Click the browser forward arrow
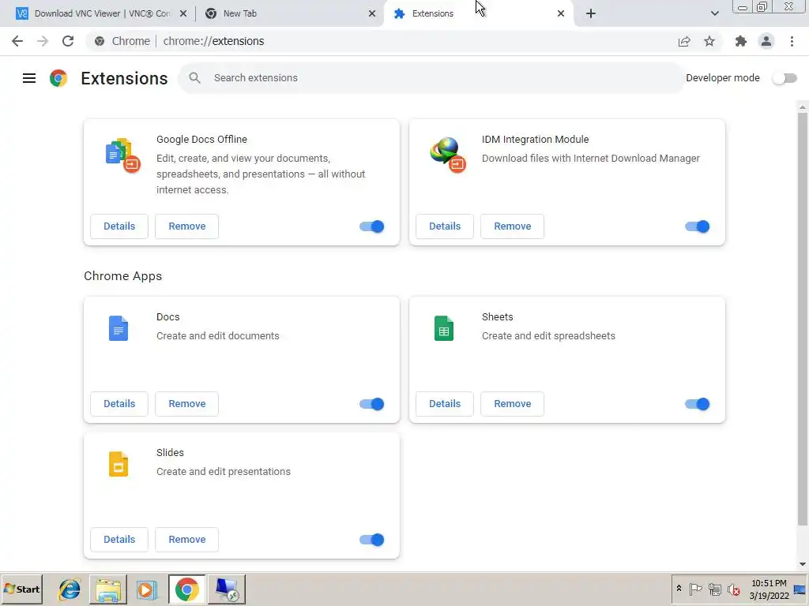 point(43,41)
